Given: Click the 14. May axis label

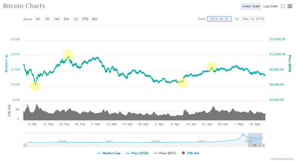Looking at the screenshot, I should click(255, 124).
